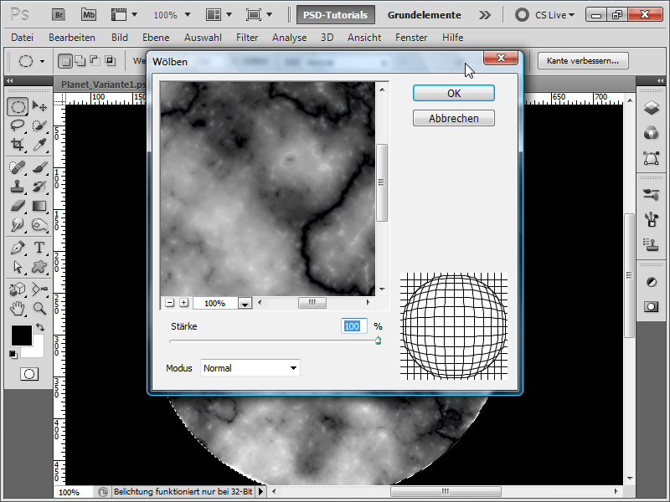
Task: Open the Ansicht menu
Action: 364,38
